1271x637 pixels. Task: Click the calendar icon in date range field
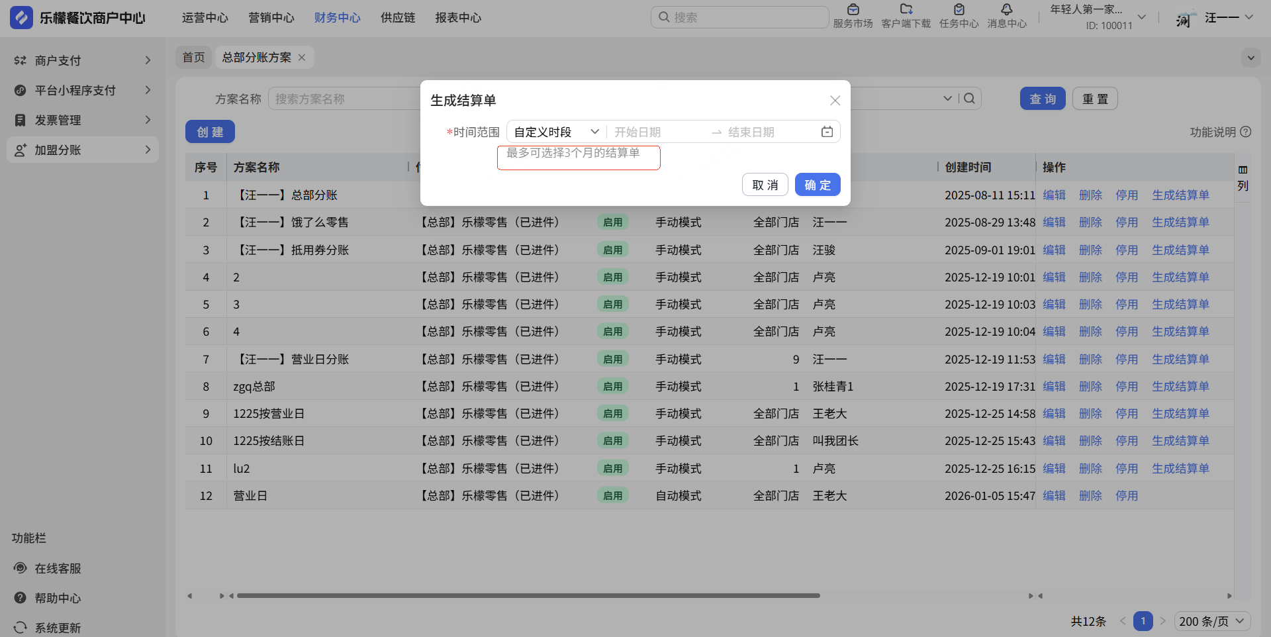click(827, 132)
